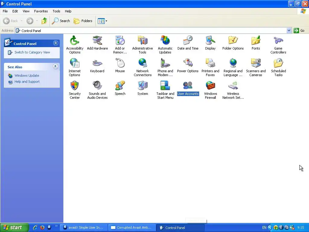This screenshot has height=232, width=309.
Task: Open the Tools menu
Action: pos(56,11)
